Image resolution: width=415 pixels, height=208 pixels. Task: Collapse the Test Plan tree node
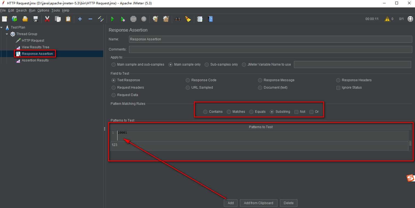(x=2, y=27)
